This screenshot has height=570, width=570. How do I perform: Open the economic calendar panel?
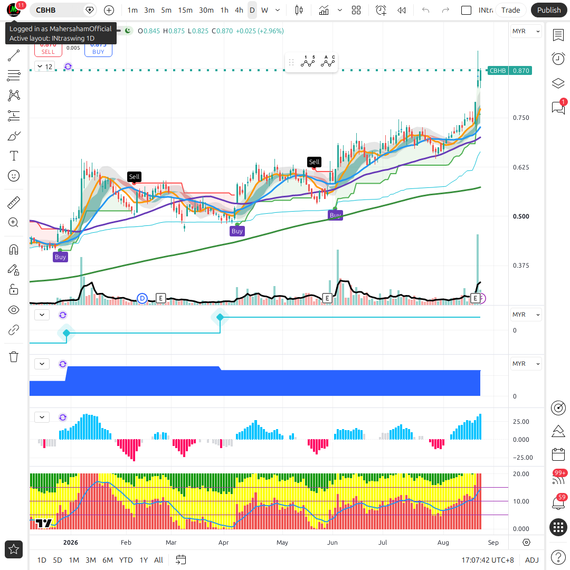558,454
